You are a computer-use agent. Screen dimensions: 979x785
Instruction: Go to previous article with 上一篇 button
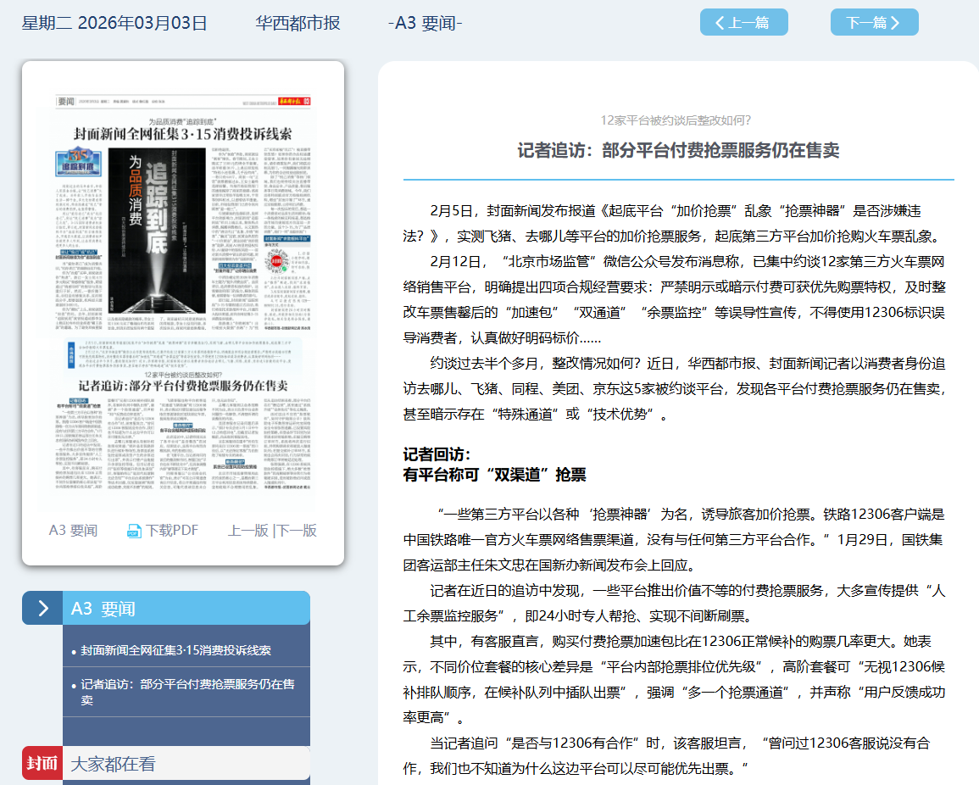[743, 23]
